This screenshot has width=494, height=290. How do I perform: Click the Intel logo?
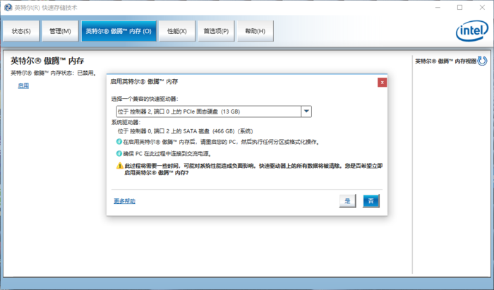(x=472, y=31)
